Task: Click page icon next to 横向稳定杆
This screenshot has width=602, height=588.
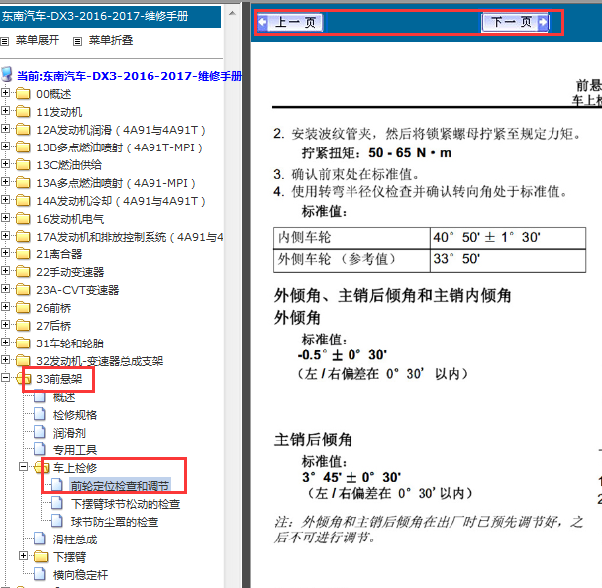Action: click(40, 574)
